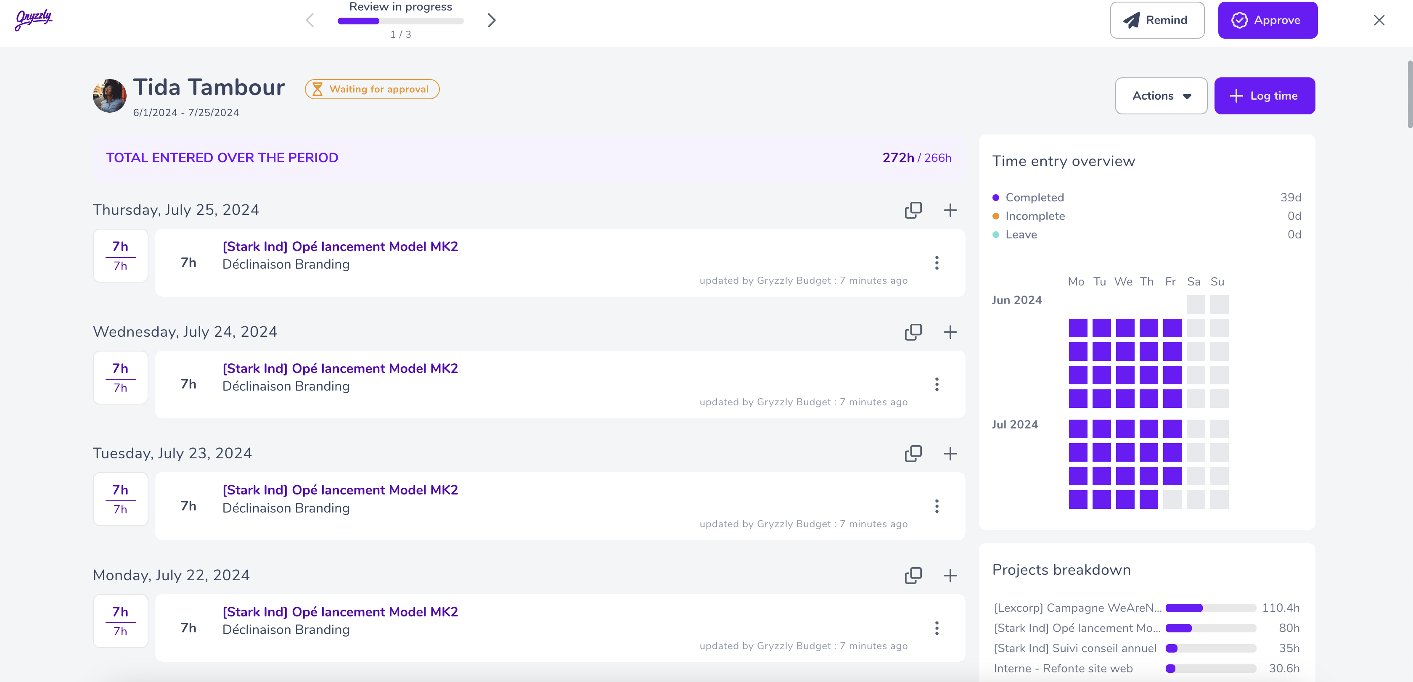Open Stark Ind project link on July 23
1413x682 pixels.
340,490
